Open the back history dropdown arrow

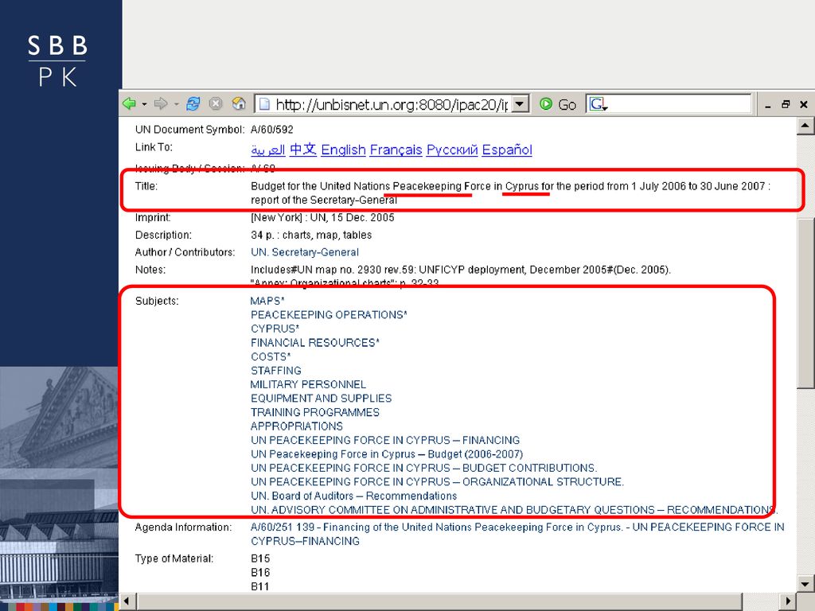coord(144,104)
